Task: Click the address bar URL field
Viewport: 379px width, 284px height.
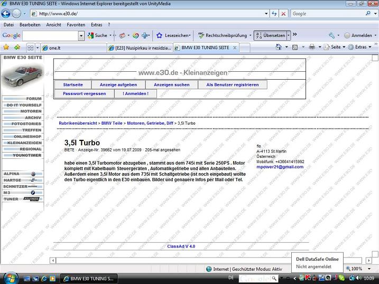Action: pyautogui.click(x=148, y=13)
